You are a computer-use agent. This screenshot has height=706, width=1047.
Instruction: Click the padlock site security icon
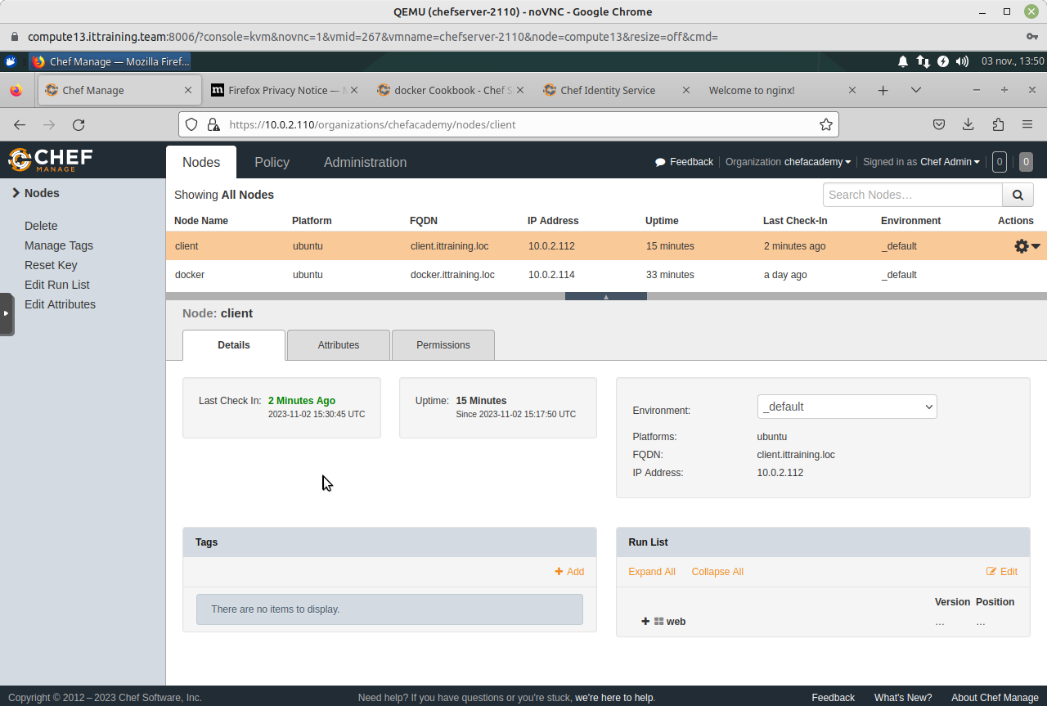point(213,124)
